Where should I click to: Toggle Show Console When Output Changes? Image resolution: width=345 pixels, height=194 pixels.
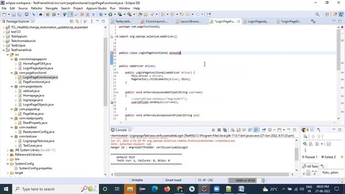coord(250,130)
